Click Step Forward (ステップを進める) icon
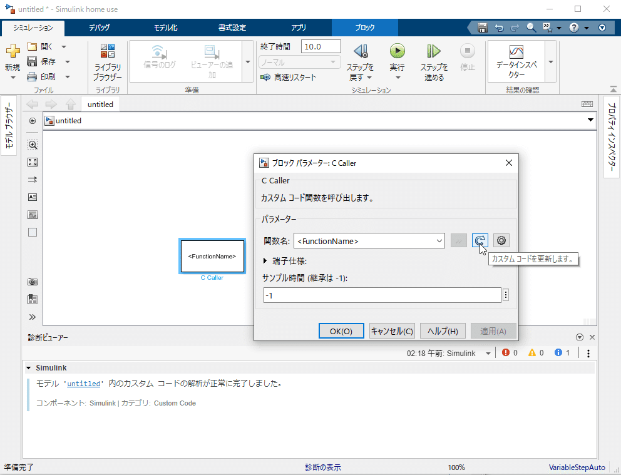The height and width of the screenshot is (475, 621). coord(434,51)
